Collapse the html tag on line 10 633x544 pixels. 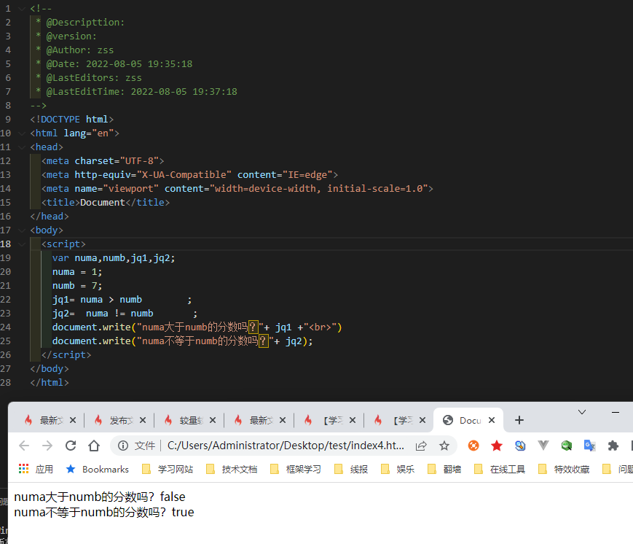coord(22,133)
